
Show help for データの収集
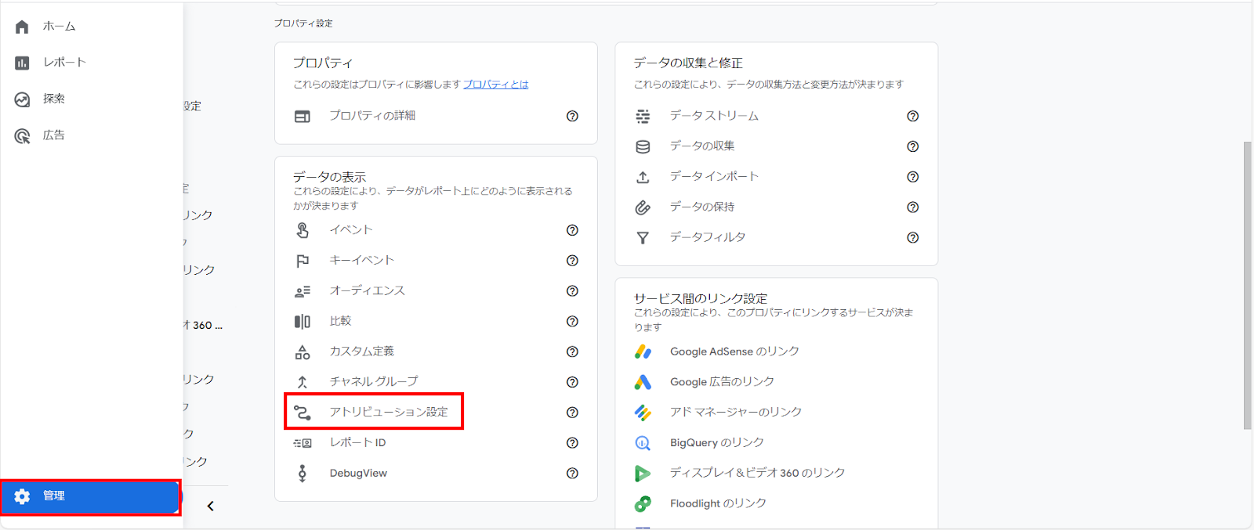coord(912,146)
